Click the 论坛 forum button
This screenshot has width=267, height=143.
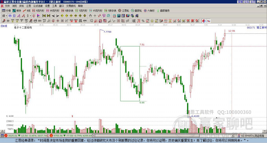click(247, 2)
